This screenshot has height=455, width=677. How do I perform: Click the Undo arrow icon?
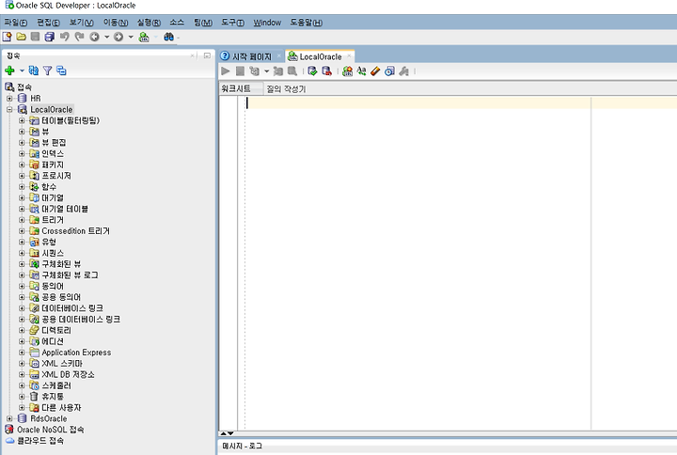click(64, 37)
